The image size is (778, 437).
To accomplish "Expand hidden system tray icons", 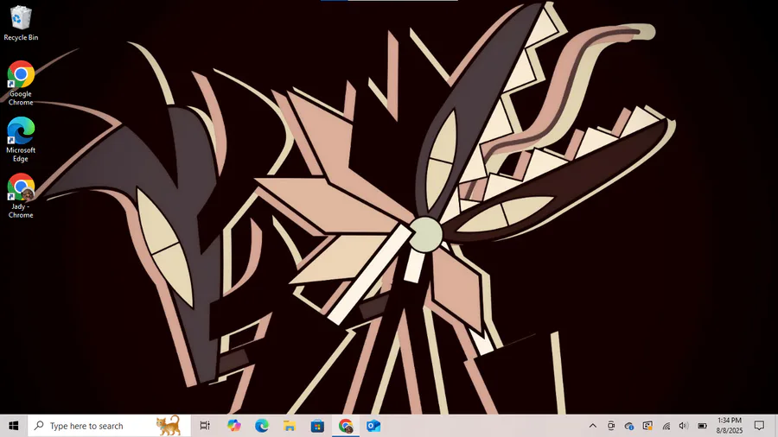I will [592, 426].
